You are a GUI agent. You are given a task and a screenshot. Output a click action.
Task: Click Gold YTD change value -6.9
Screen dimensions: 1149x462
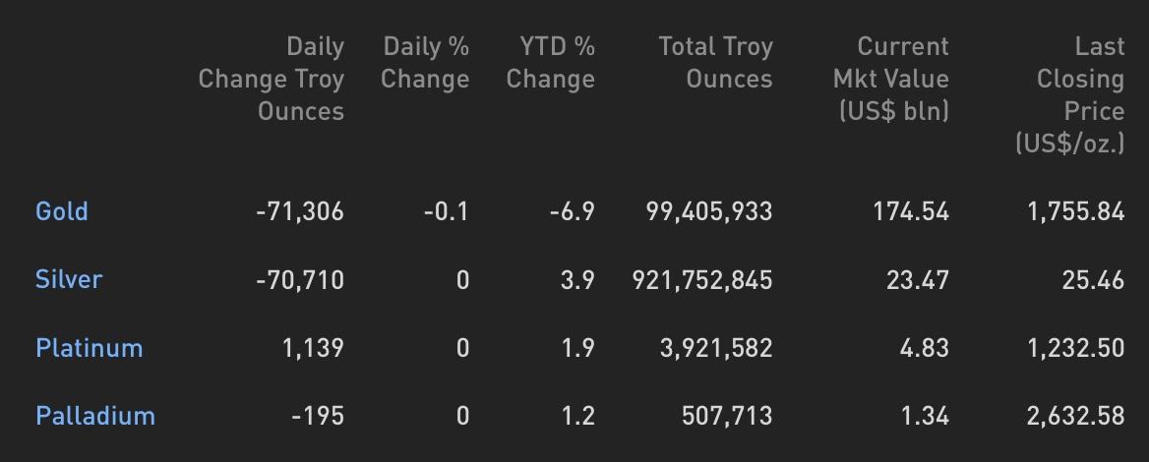point(573,211)
